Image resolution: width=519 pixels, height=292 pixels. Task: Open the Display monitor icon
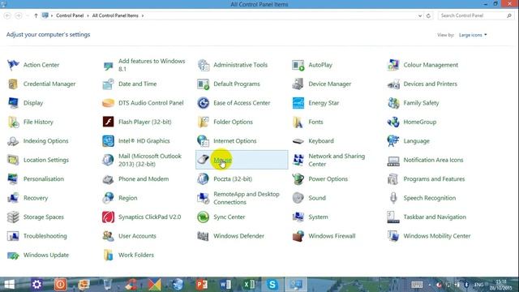(x=13, y=103)
